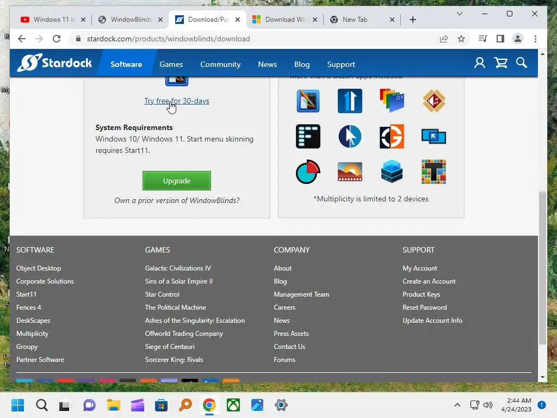Open Xbox app from the taskbar
Image resolution: width=557 pixels, height=418 pixels.
[x=233, y=405]
